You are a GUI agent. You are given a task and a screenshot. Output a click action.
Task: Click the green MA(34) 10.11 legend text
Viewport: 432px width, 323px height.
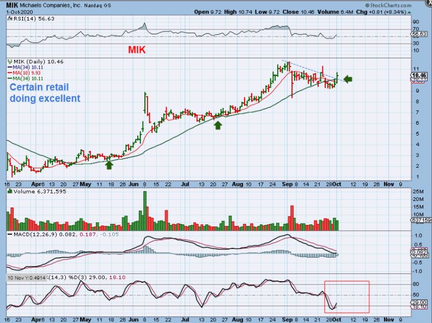28,78
